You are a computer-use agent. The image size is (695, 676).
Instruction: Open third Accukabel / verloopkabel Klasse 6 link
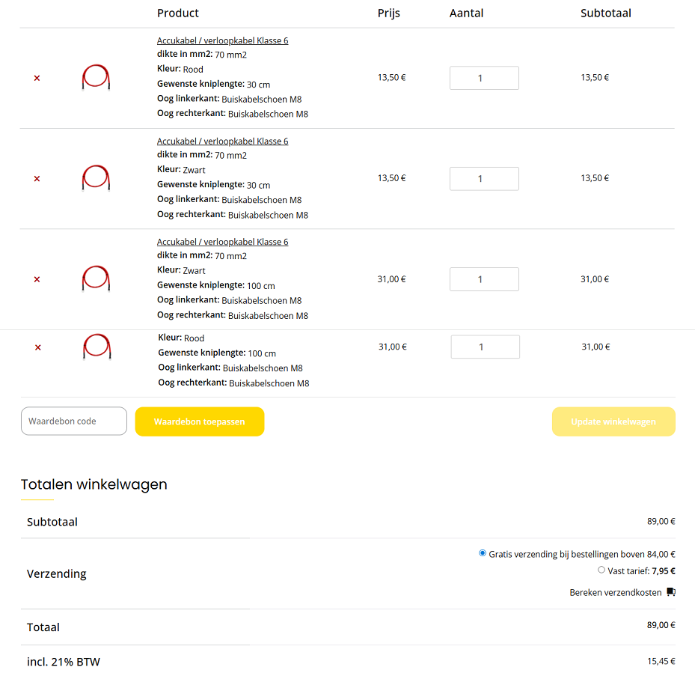coord(222,242)
